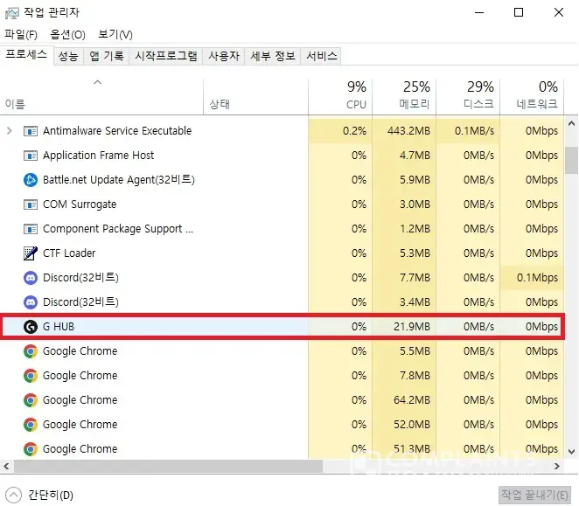Expand the Antimalware Service Executable group
This screenshot has width=579, height=506.
tap(10, 131)
